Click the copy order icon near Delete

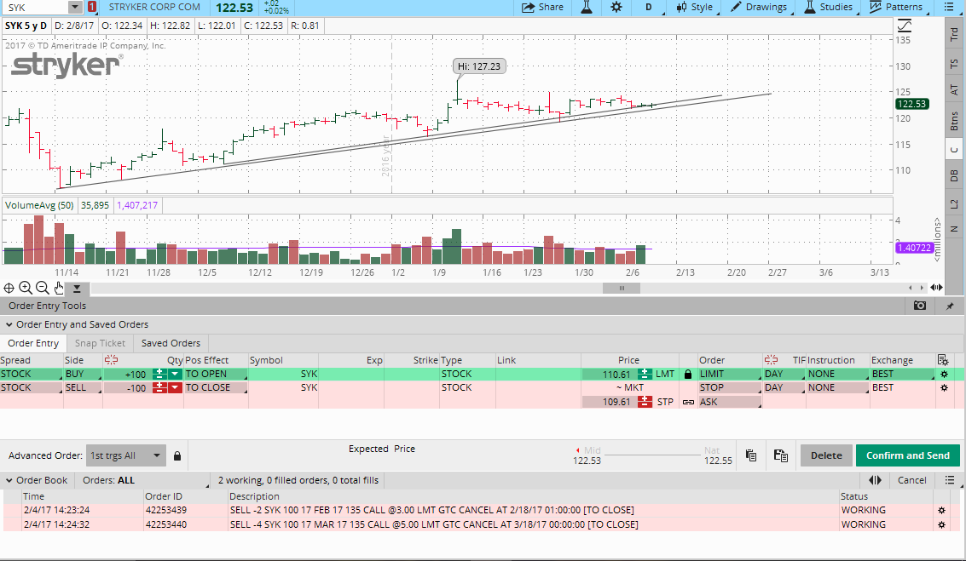tap(751, 455)
